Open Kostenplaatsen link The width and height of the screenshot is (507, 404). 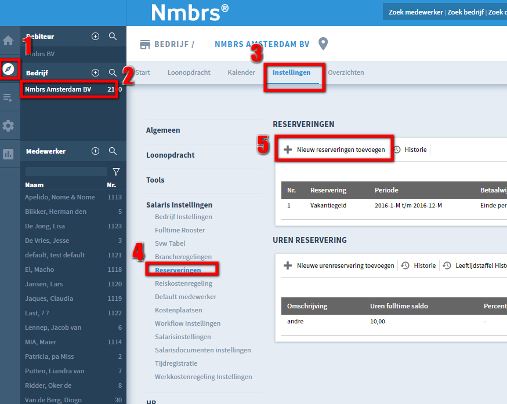pos(179,310)
